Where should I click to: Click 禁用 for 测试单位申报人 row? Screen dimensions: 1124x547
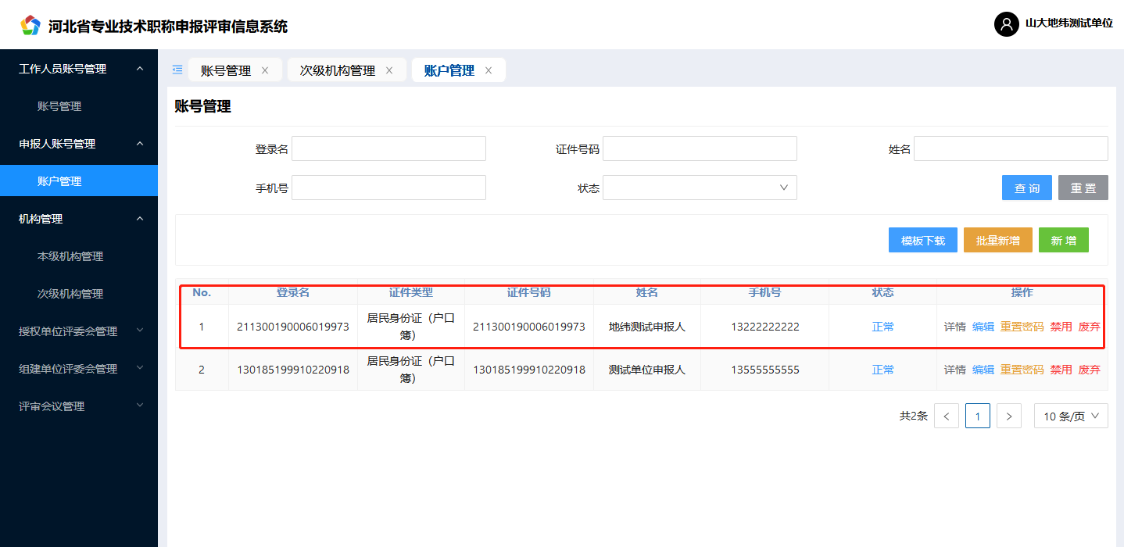pos(1061,370)
